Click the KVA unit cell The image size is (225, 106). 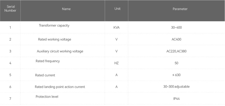116,28
